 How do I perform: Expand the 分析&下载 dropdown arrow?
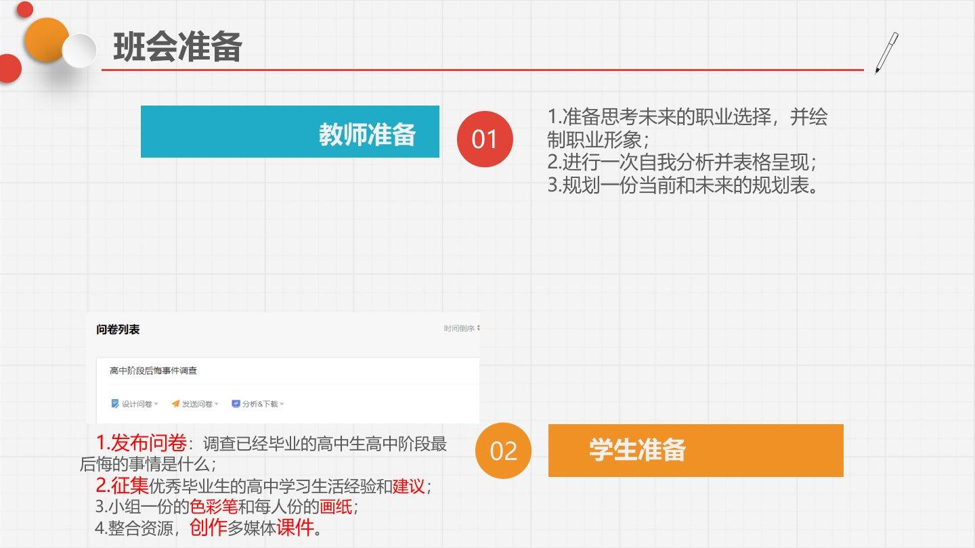(x=282, y=405)
